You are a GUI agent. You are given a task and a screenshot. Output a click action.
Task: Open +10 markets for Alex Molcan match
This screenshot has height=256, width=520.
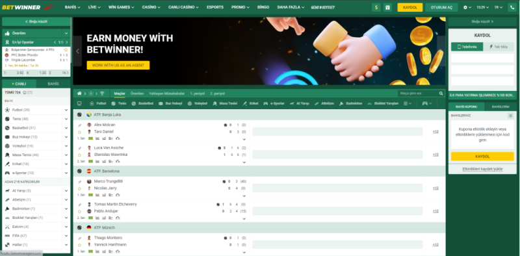tap(435, 132)
